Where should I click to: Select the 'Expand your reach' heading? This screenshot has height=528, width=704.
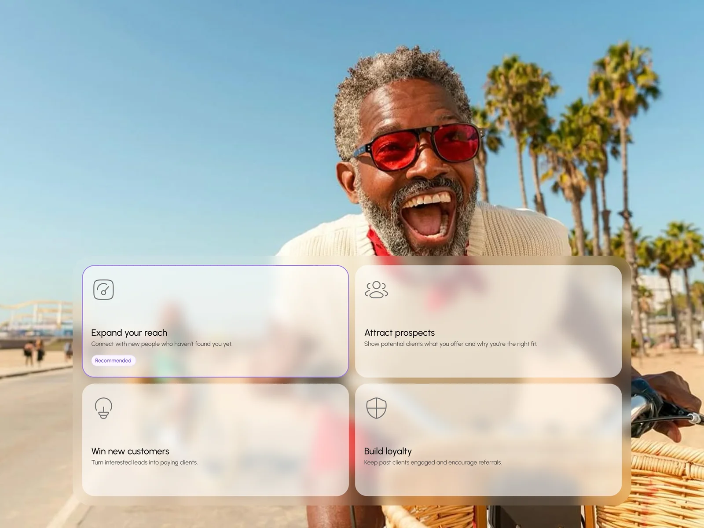tap(129, 333)
